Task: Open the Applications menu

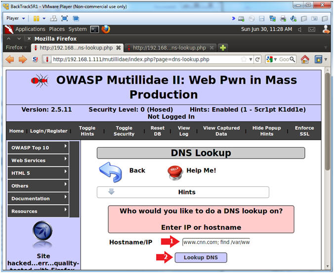Action: click(x=30, y=29)
